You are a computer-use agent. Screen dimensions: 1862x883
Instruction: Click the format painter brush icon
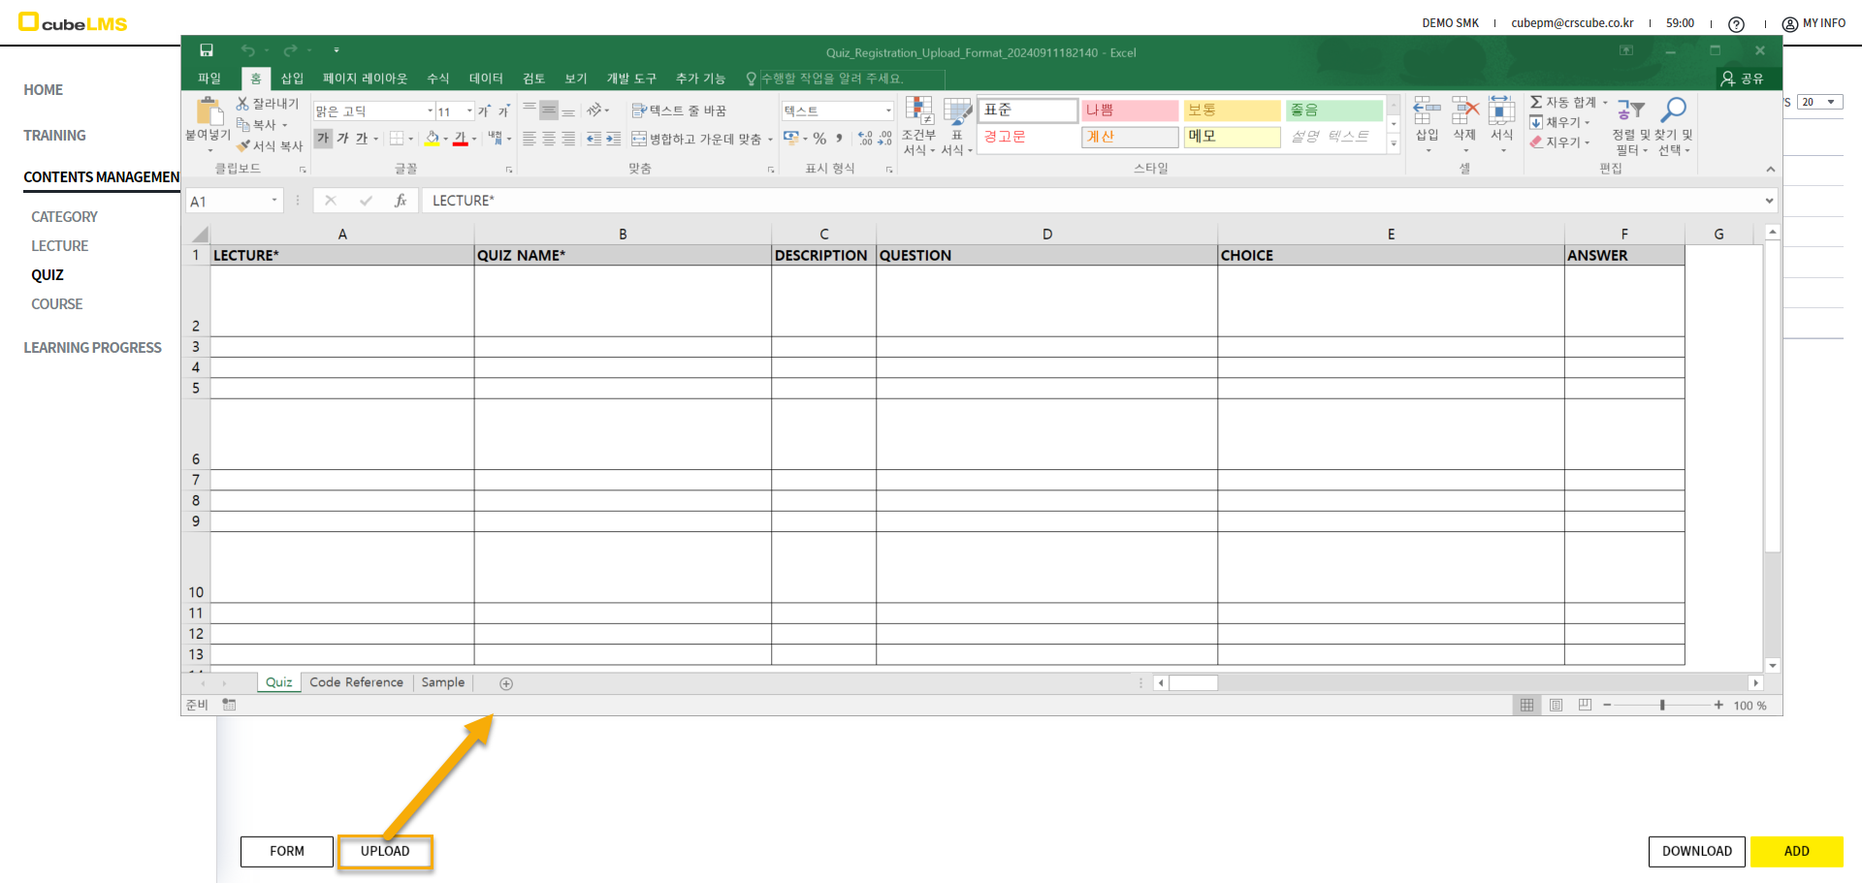[x=243, y=145]
